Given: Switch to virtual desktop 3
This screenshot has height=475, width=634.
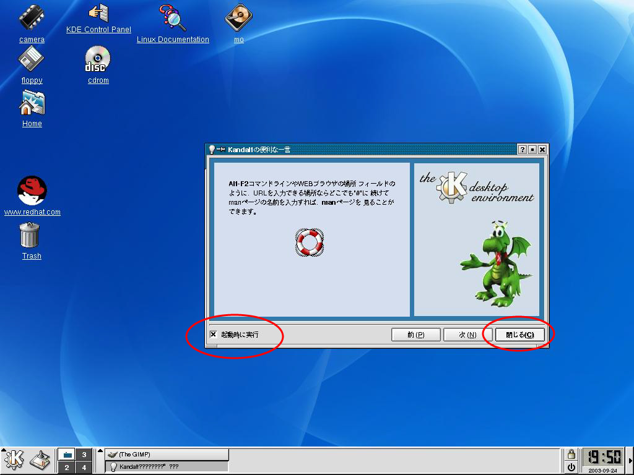Looking at the screenshot, I should (x=84, y=455).
